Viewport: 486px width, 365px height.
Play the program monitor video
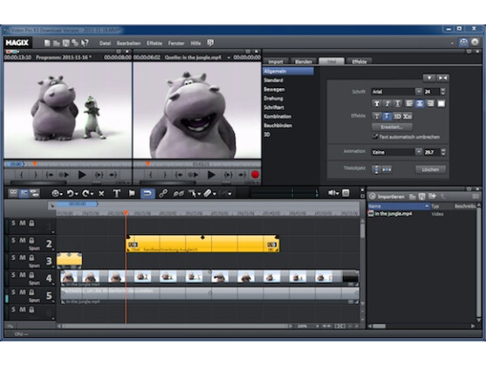click(82, 175)
